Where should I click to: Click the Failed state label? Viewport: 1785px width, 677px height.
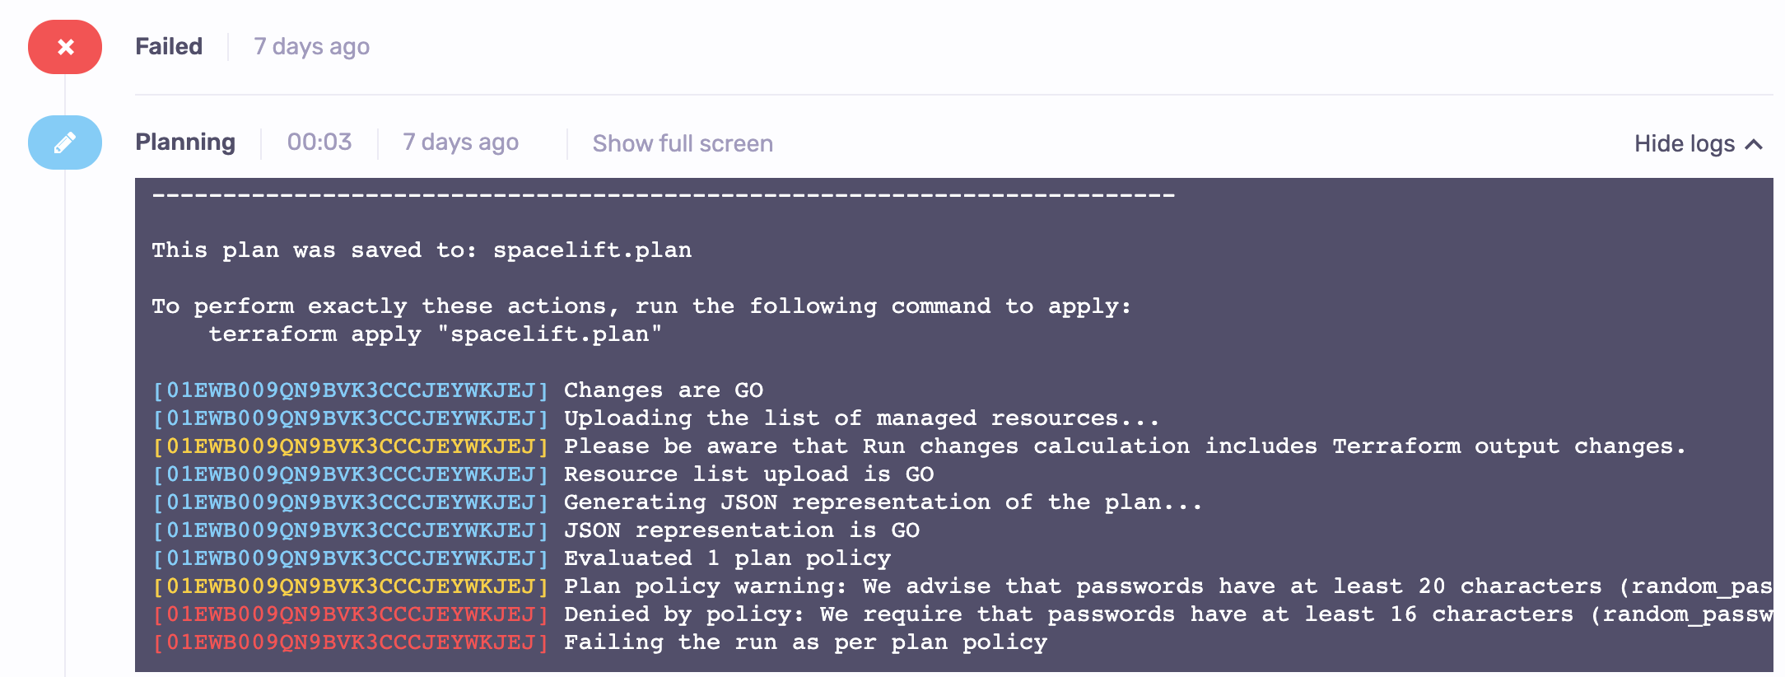point(169,47)
